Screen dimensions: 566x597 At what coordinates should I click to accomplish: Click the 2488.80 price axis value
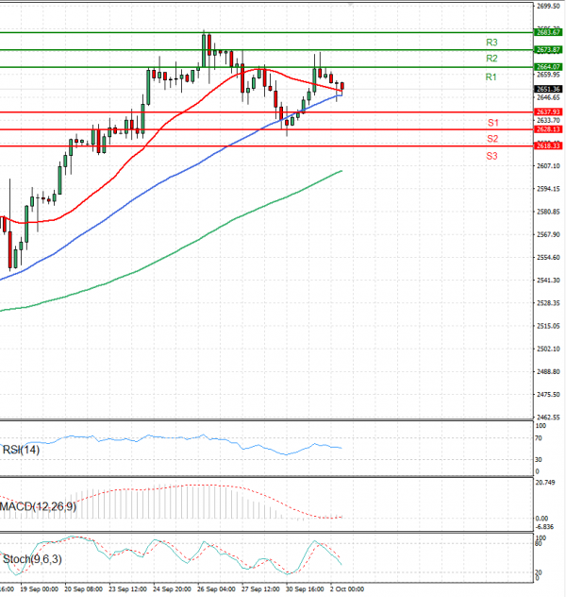548,371
